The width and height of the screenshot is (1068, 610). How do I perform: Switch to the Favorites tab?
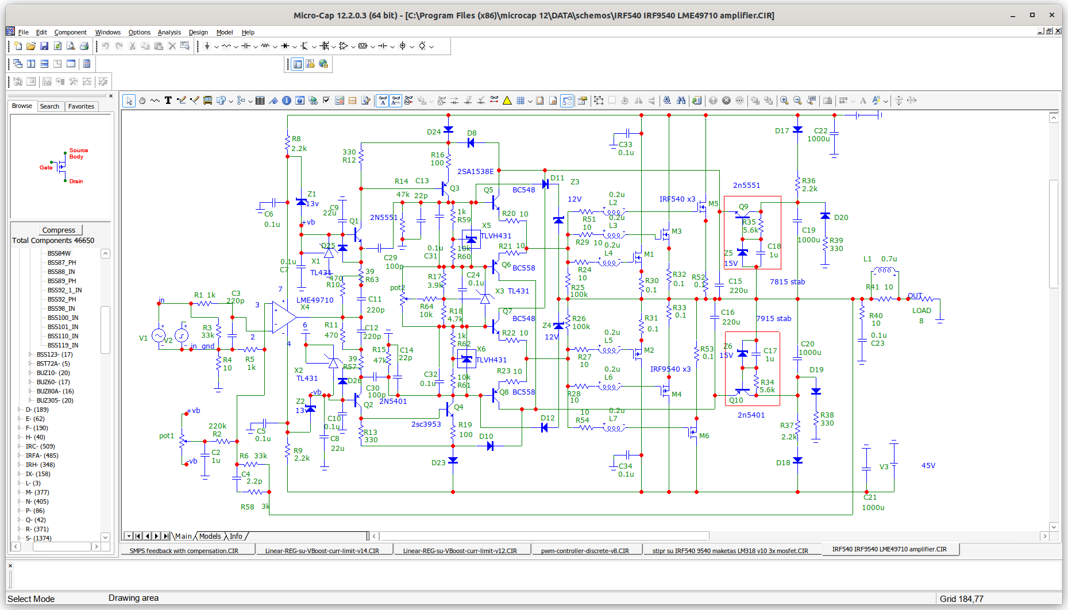81,106
